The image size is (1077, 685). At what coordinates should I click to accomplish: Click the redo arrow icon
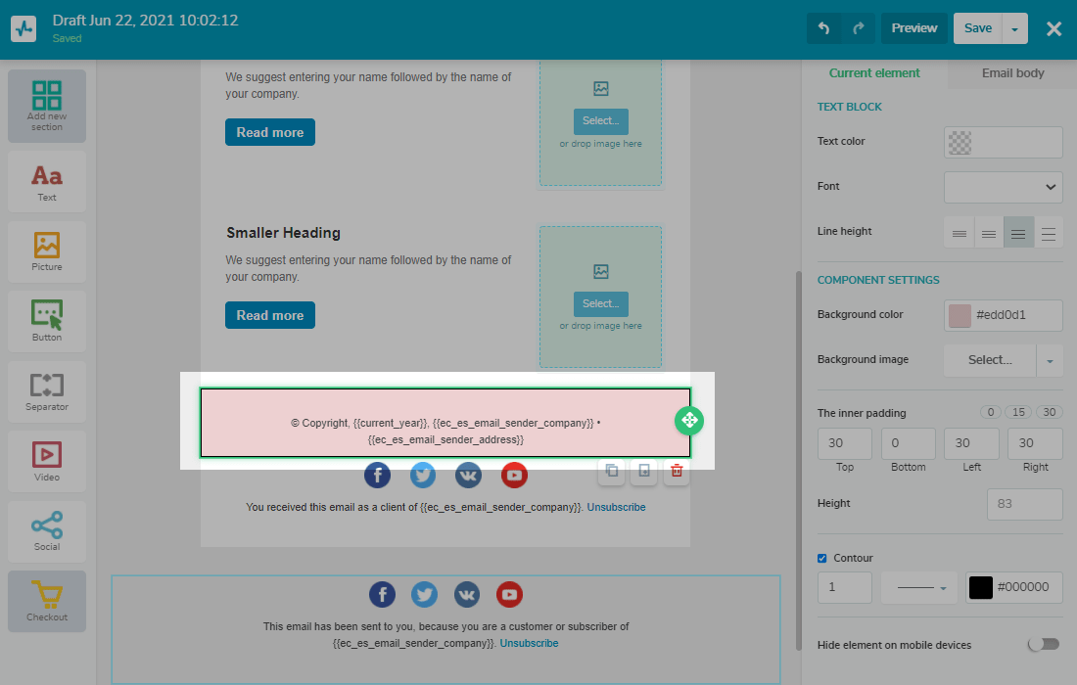pyautogui.click(x=859, y=28)
